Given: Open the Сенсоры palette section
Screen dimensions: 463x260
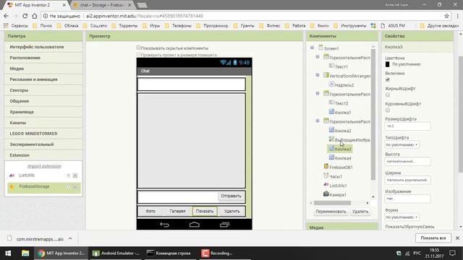Looking at the screenshot, I should coord(43,90).
